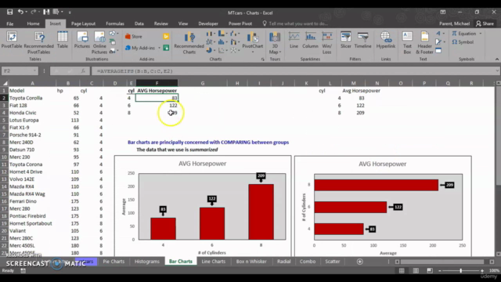Screen dimensions: 501x282
Task: Collapse the ribbon with the chevron
Action: click(497, 60)
